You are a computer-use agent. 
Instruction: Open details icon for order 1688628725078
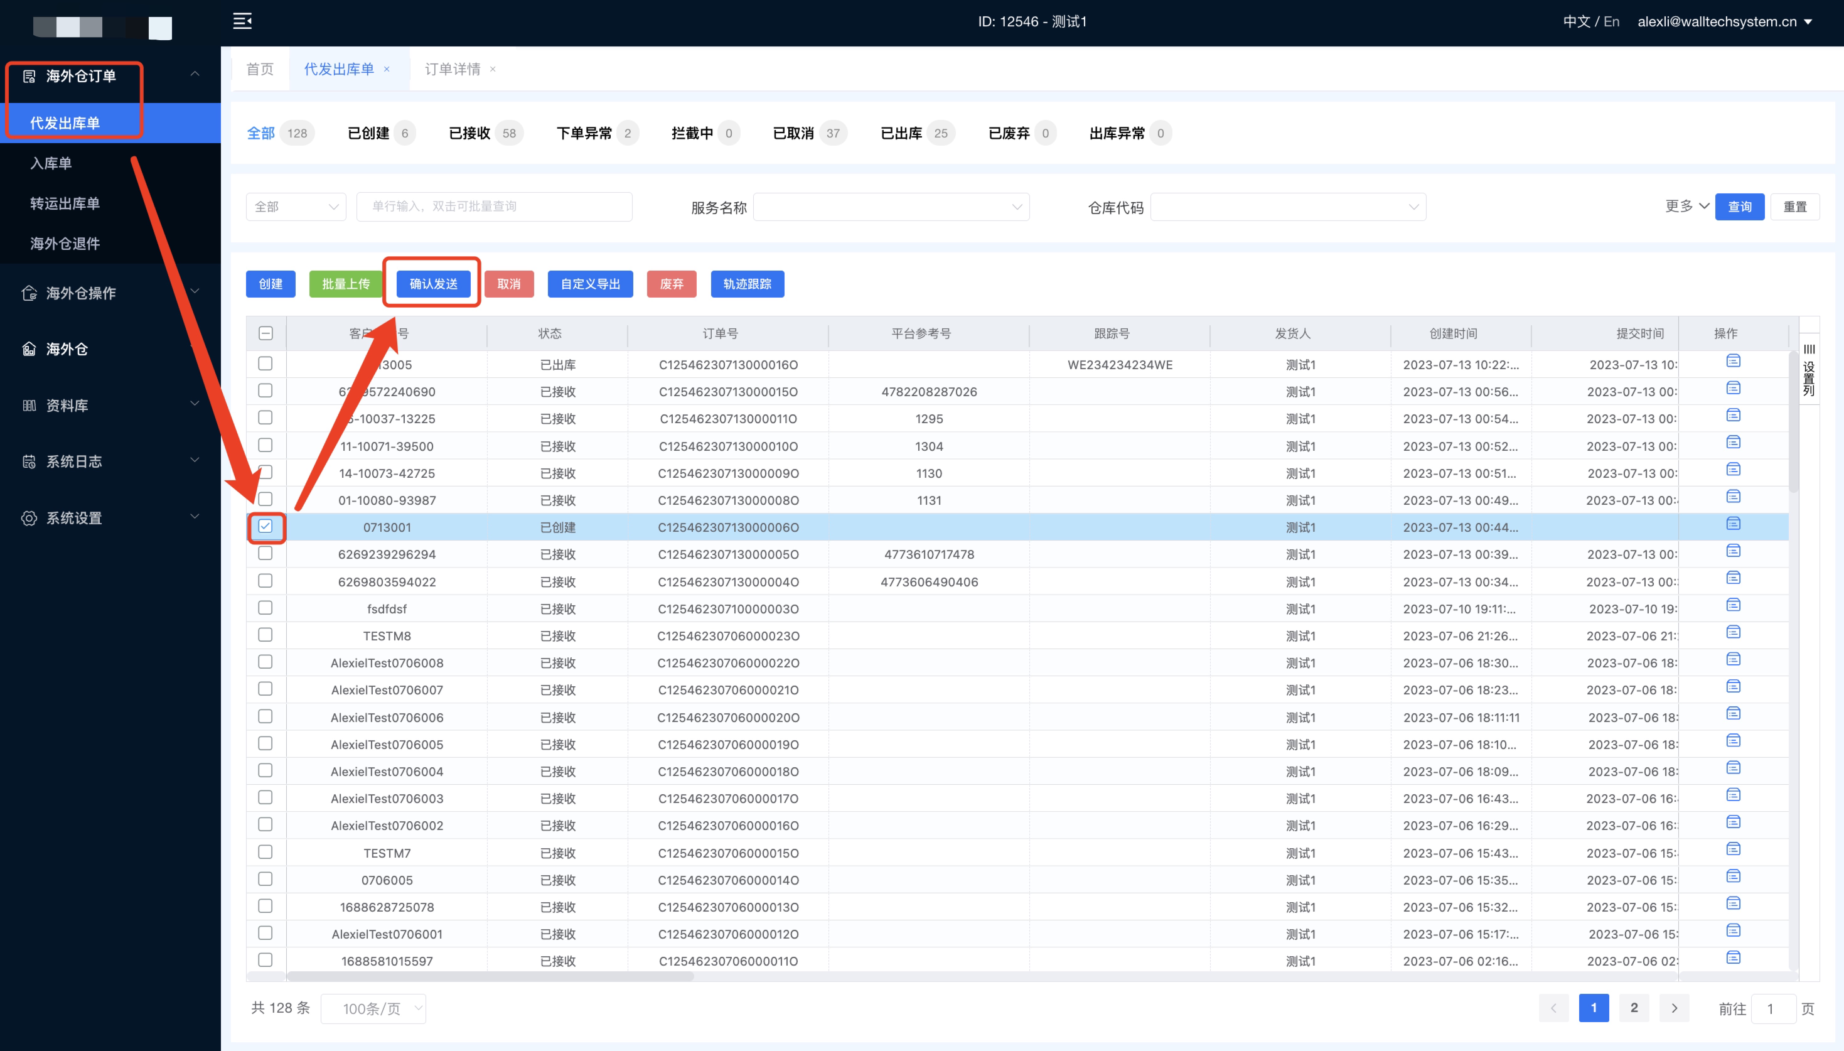pos(1733,903)
